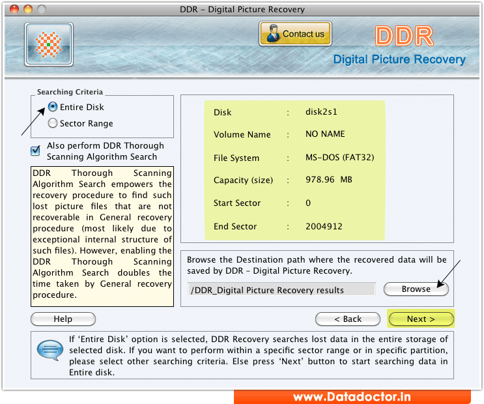Open the Help button
Viewport: 484px width, 404px height.
tap(63, 319)
